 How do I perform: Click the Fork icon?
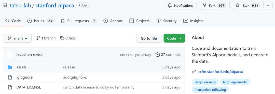tap(204, 6)
